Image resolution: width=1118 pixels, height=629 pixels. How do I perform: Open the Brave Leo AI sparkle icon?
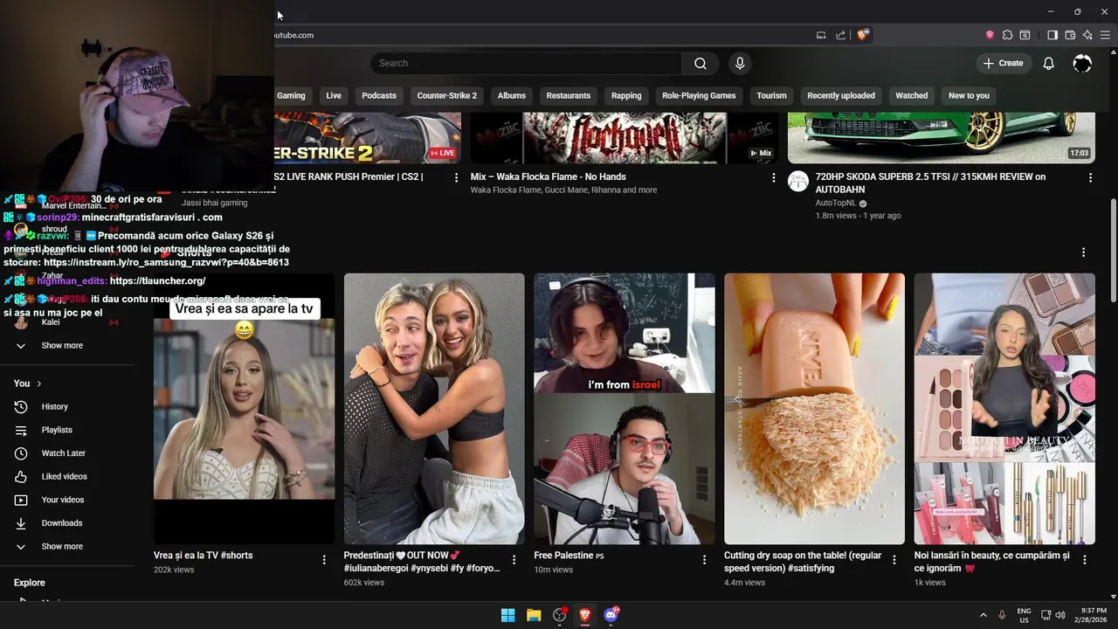[1087, 35]
